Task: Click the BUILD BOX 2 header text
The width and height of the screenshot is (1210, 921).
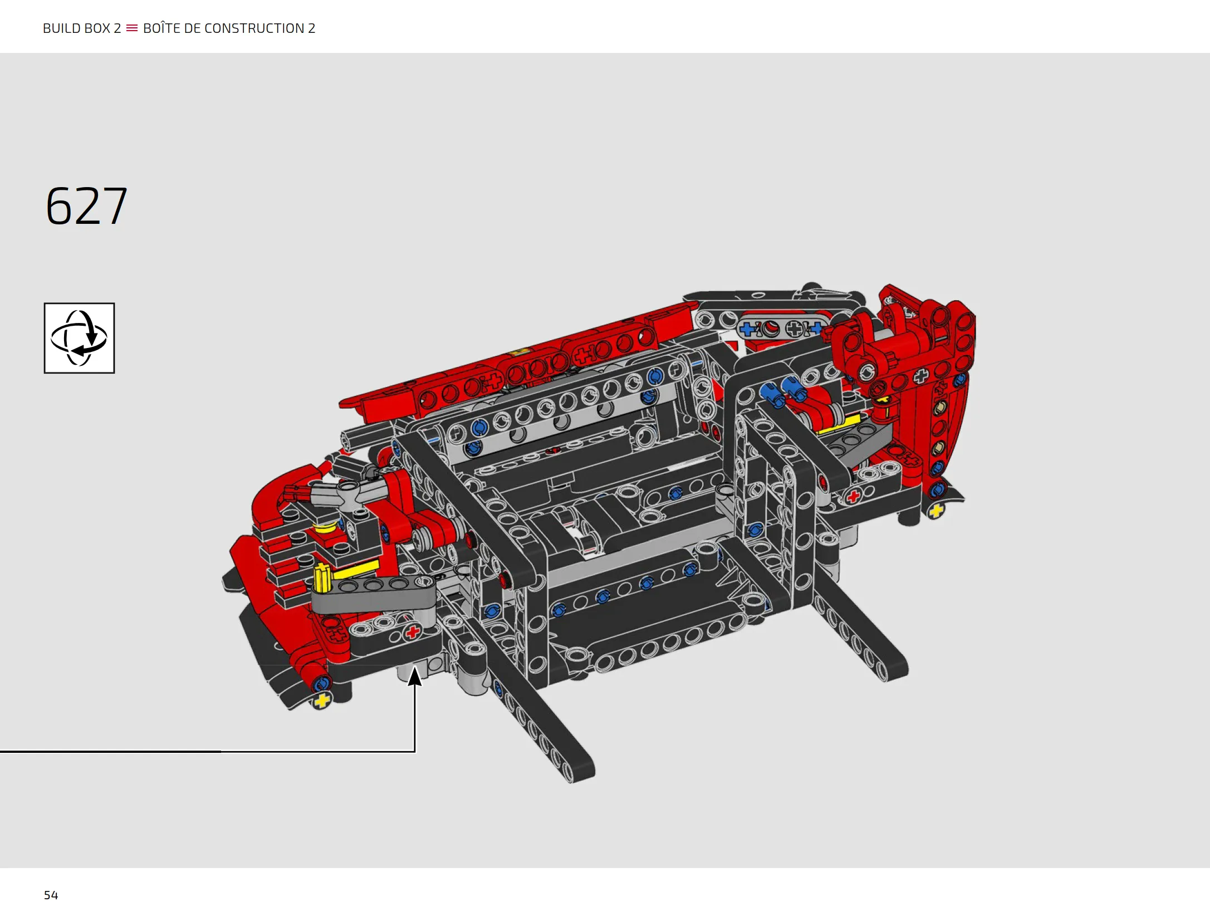Action: coord(82,28)
